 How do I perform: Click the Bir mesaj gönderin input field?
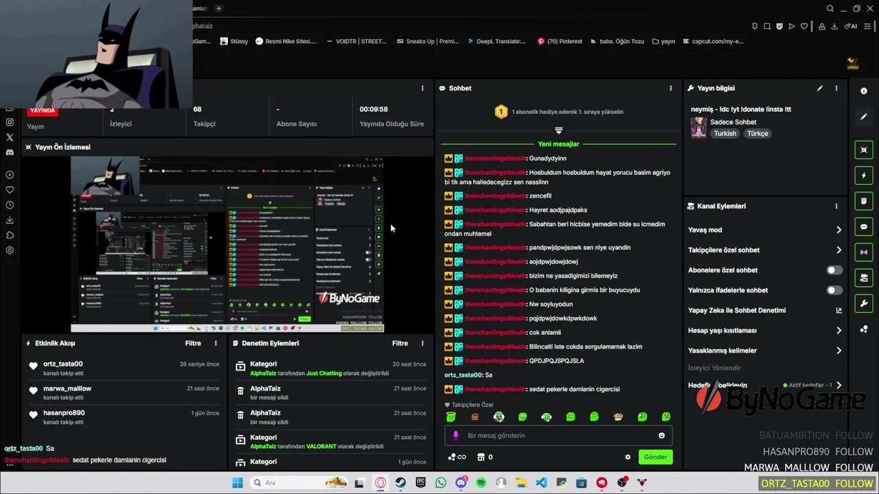coord(558,436)
